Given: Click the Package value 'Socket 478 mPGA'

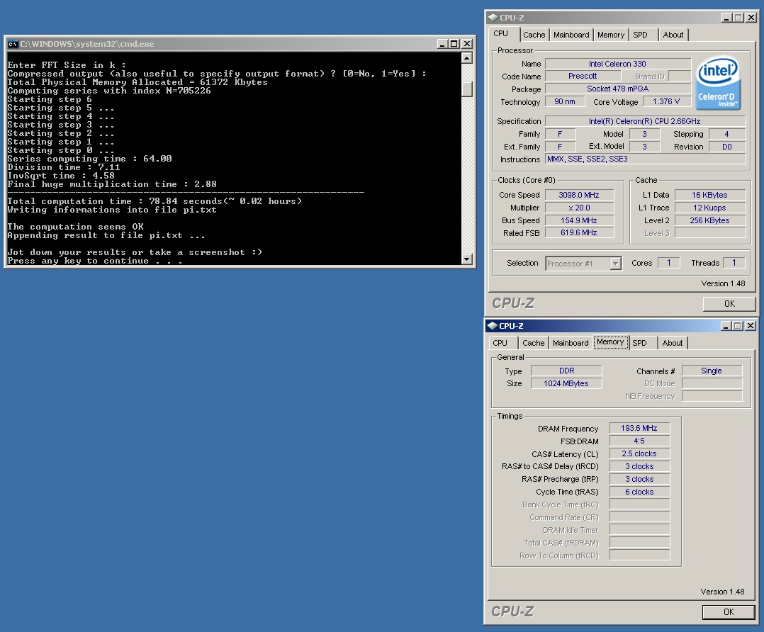Looking at the screenshot, I should click(617, 89).
